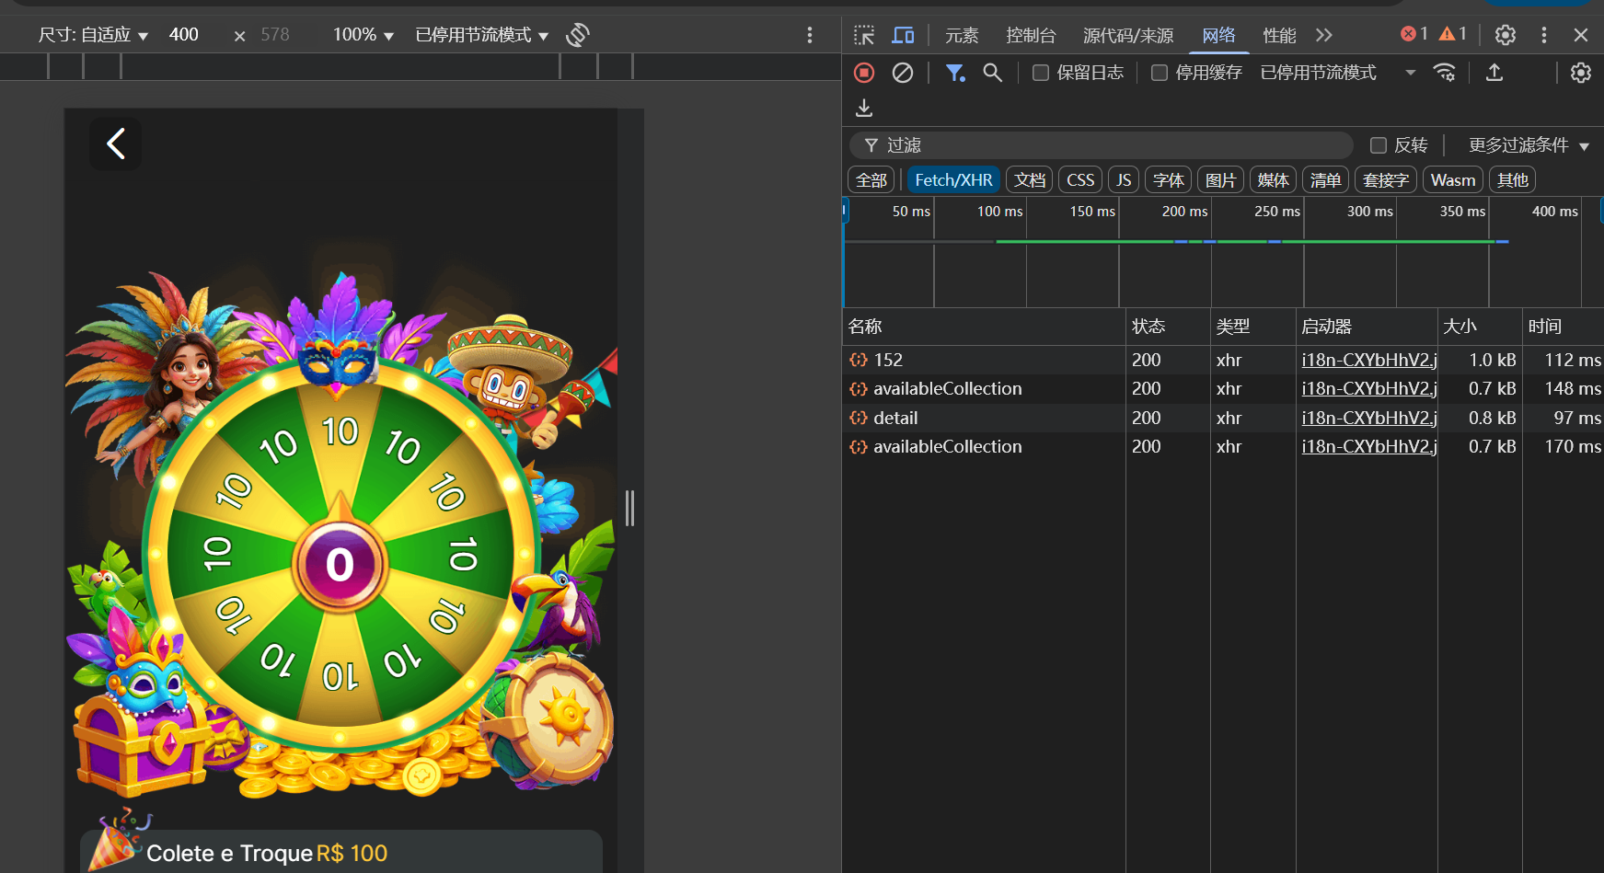Screen dimensions: 1604x873
Task: Expand 更多过滤条件 dropdown
Action: [x=1529, y=145]
